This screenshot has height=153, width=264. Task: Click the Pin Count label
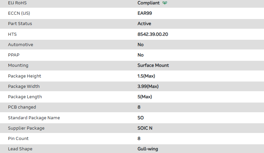[18, 138]
